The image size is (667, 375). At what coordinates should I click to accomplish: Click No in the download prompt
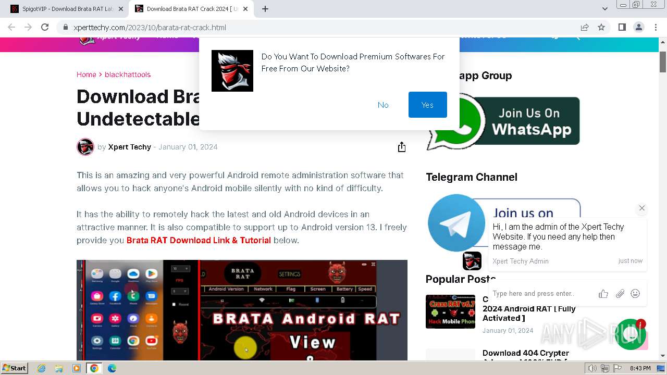coord(383,105)
